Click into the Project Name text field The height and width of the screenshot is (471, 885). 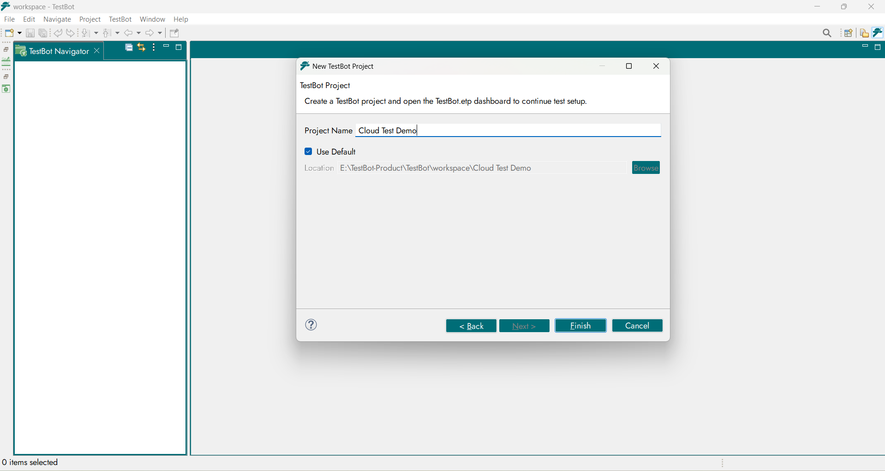click(x=508, y=131)
